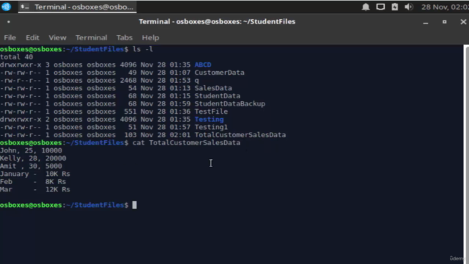Click the 'cat TotalCustomerSalesData' command
This screenshot has width=469, height=264.
tap(186, 142)
